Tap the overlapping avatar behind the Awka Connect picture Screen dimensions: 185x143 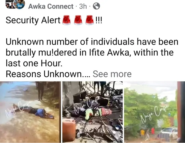[x=10, y=5]
